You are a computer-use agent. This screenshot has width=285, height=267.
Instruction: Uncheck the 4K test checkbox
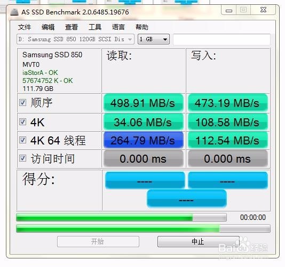23,122
